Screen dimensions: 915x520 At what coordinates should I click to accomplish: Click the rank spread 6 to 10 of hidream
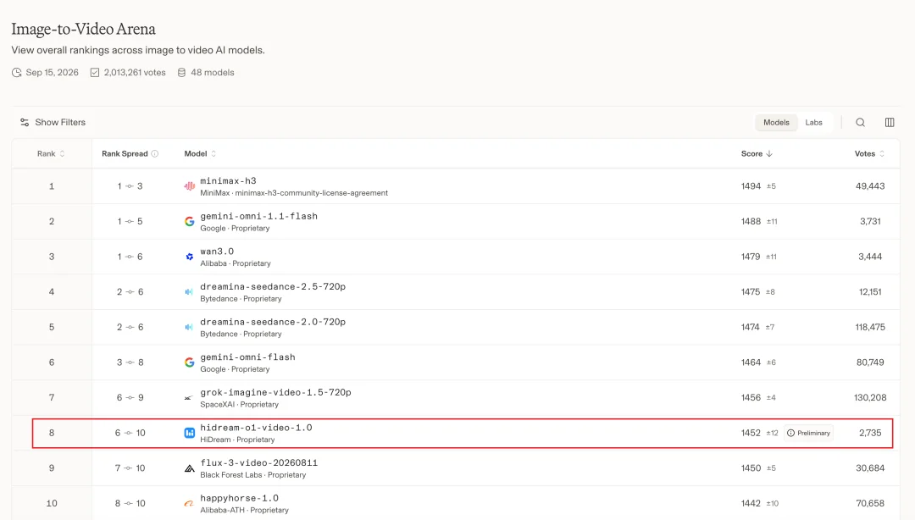130,433
